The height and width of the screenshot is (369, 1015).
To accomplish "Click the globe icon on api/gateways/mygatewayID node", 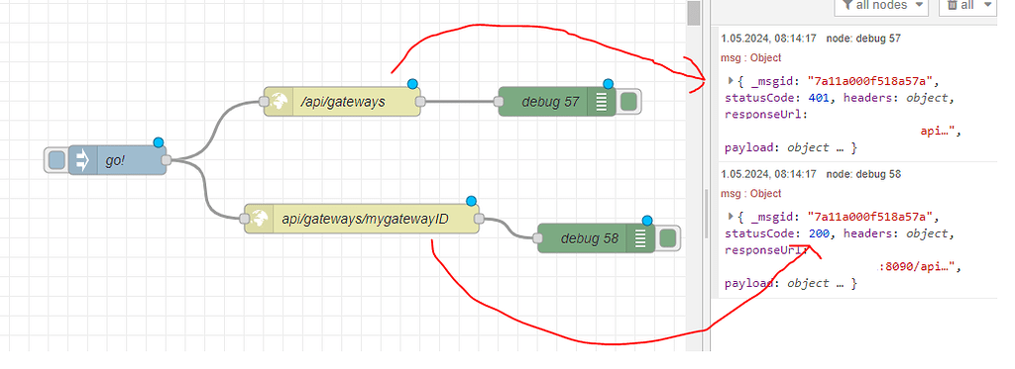I will 260,219.
